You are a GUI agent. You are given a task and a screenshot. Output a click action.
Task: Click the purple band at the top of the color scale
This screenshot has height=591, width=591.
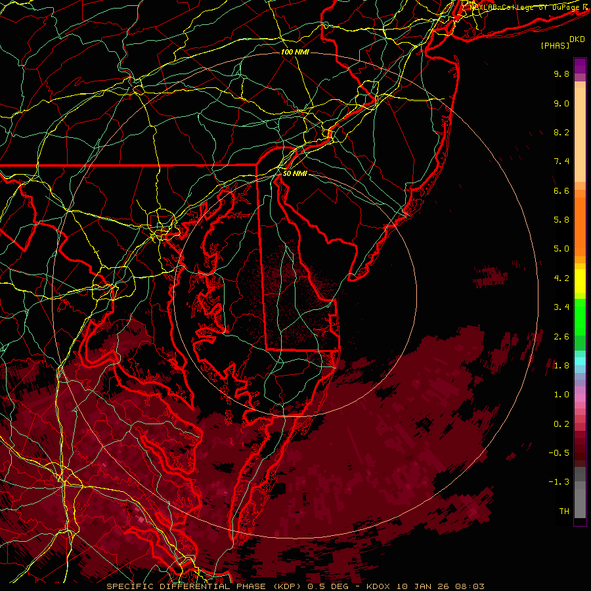580,66
